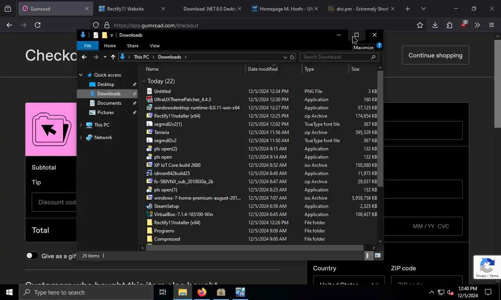This screenshot has height=300, width=501.
Task: Open Task View from the taskbar
Action: (x=163, y=292)
